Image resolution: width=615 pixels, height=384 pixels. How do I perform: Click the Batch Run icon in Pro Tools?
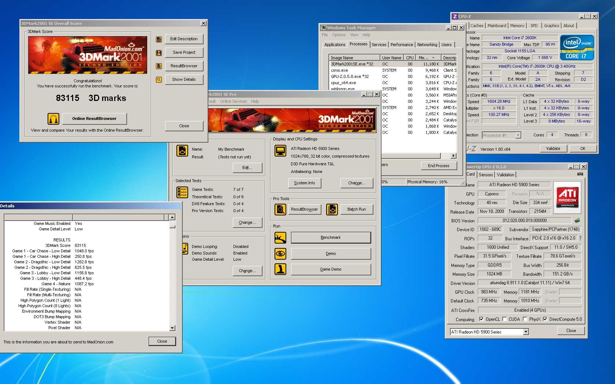(x=332, y=210)
